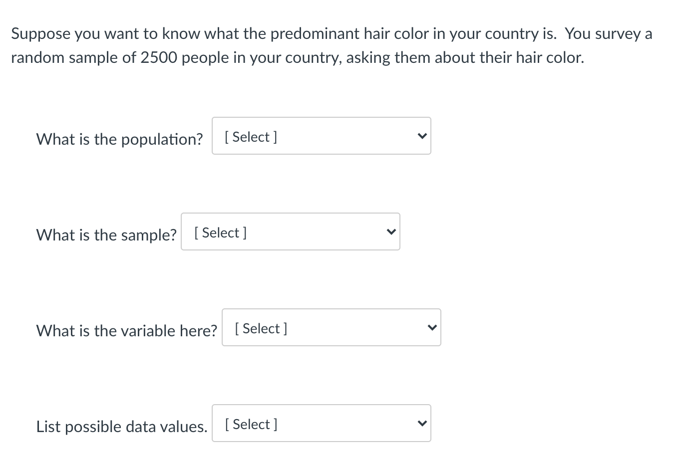Viewport: 692px width, 469px height.
Task: Click the "What is the variable here?" label
Action: pos(127,330)
